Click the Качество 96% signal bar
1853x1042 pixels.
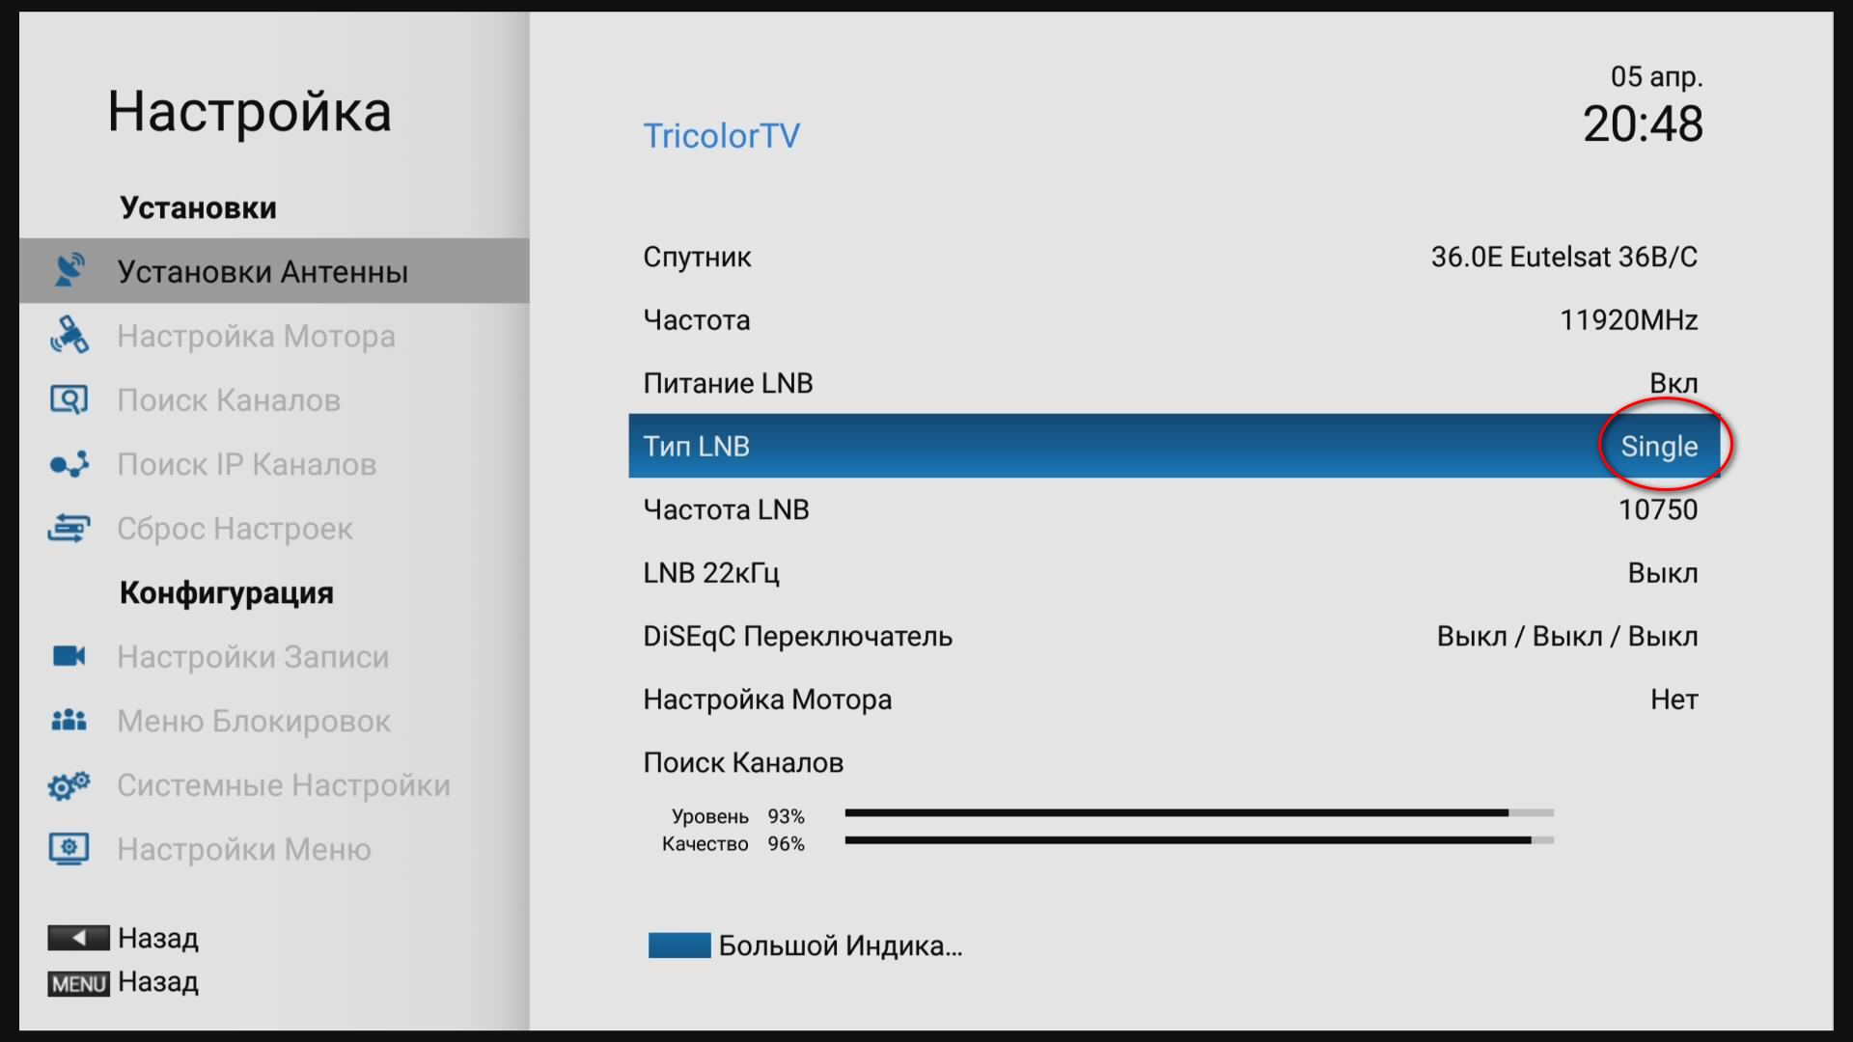[1199, 840]
